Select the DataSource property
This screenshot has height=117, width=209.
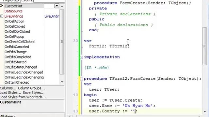(13, 11)
